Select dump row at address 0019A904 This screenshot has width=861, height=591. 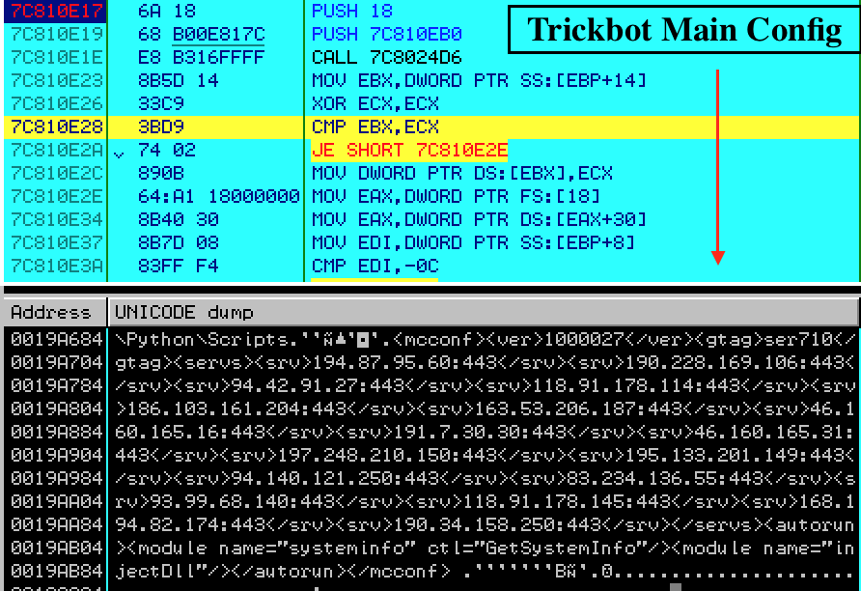pos(431,456)
